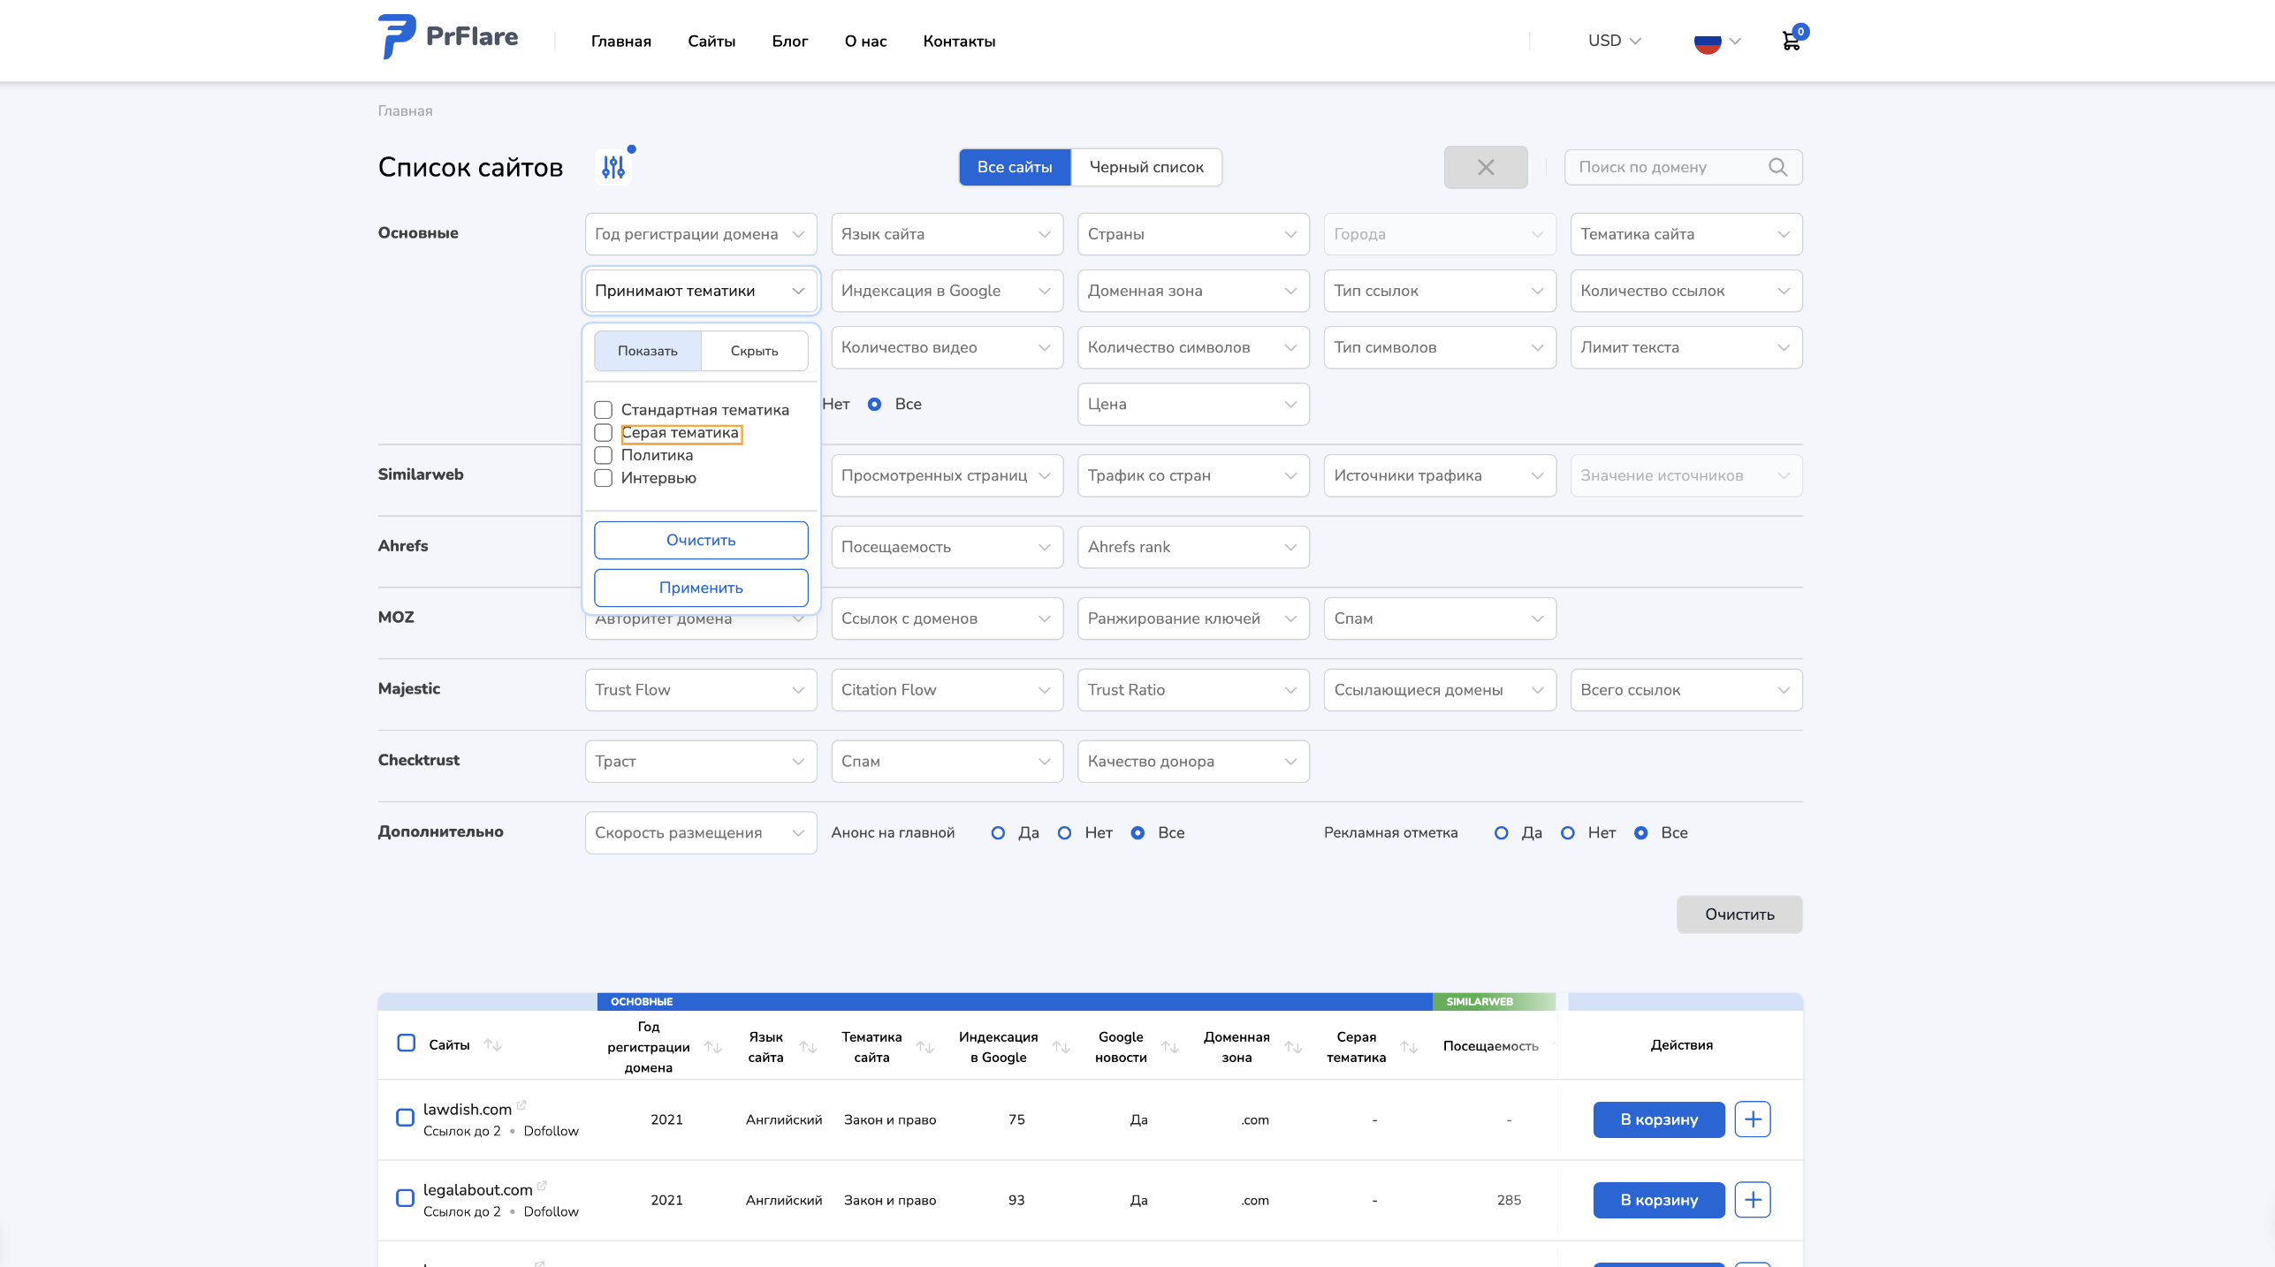2275x1267 pixels.
Task: Check Политика checkbox
Action: (x=603, y=455)
